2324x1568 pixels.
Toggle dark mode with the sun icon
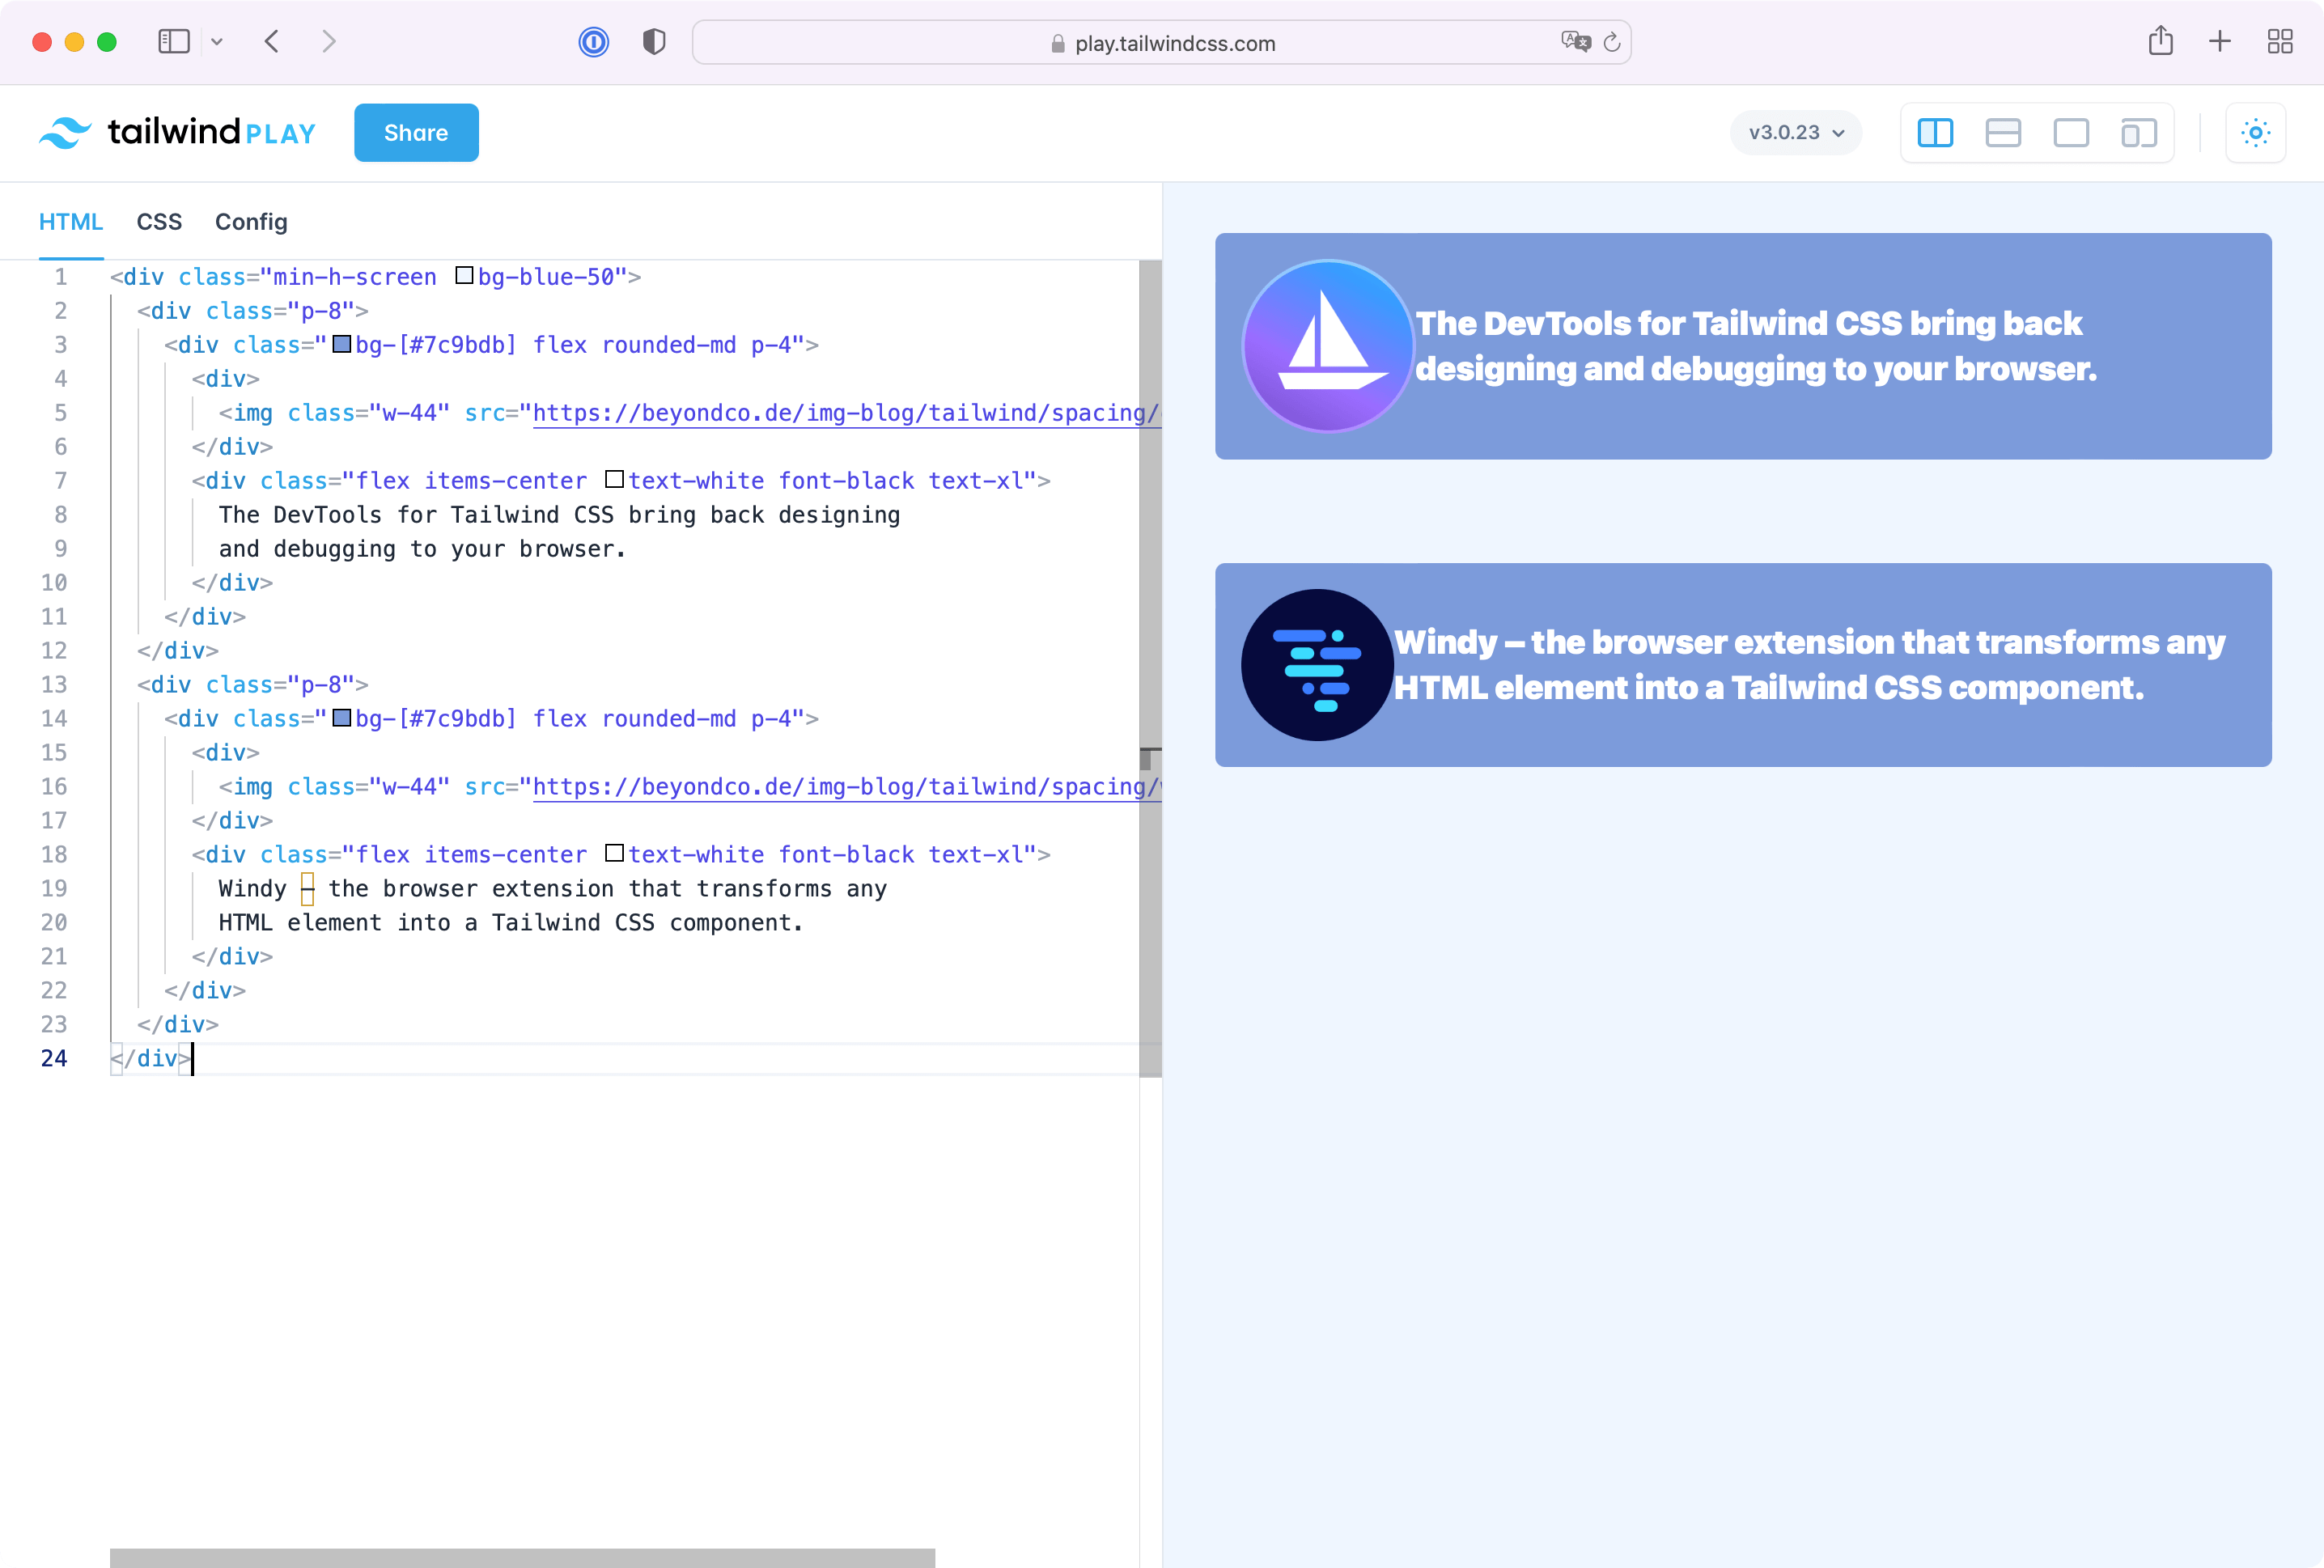pyautogui.click(x=2256, y=132)
